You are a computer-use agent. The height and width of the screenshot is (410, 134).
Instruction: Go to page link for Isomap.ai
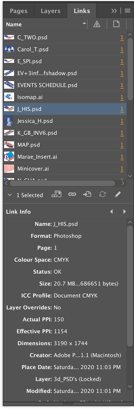tap(122, 97)
